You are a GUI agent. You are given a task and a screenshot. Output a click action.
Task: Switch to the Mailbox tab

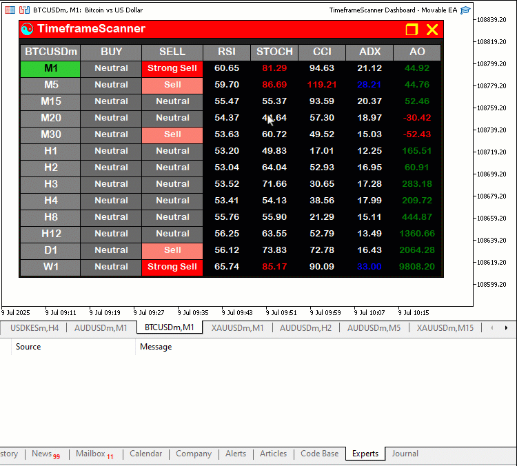click(94, 454)
